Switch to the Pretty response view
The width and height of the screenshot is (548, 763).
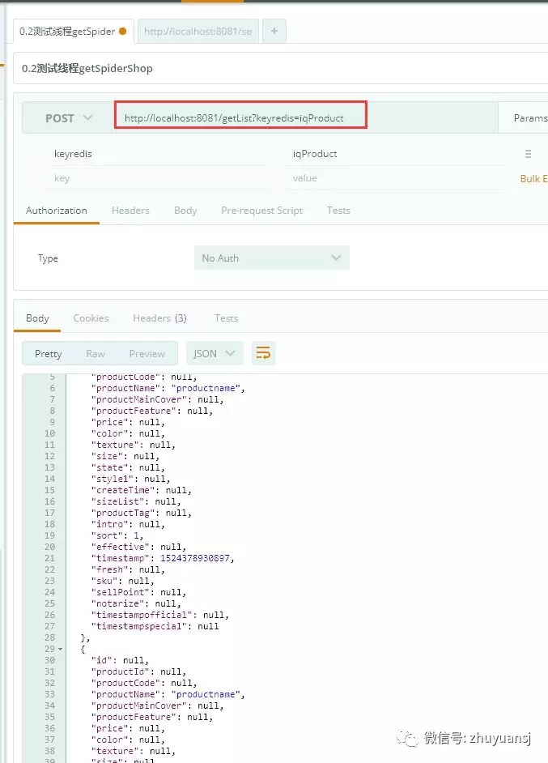tap(48, 354)
